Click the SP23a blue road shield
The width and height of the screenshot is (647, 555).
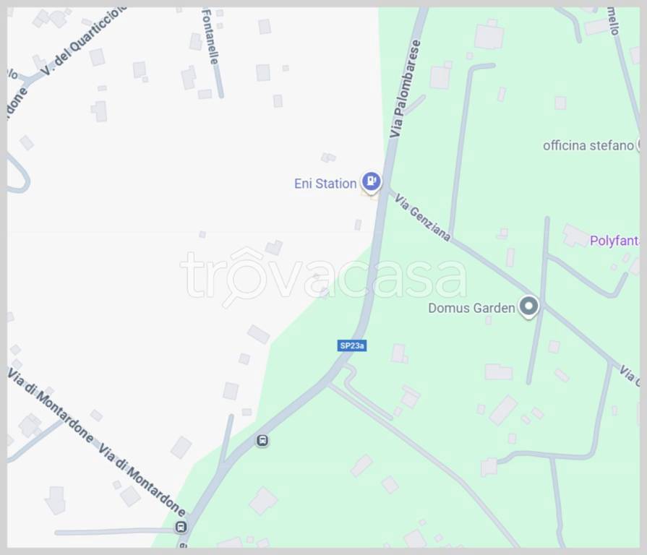click(x=351, y=345)
